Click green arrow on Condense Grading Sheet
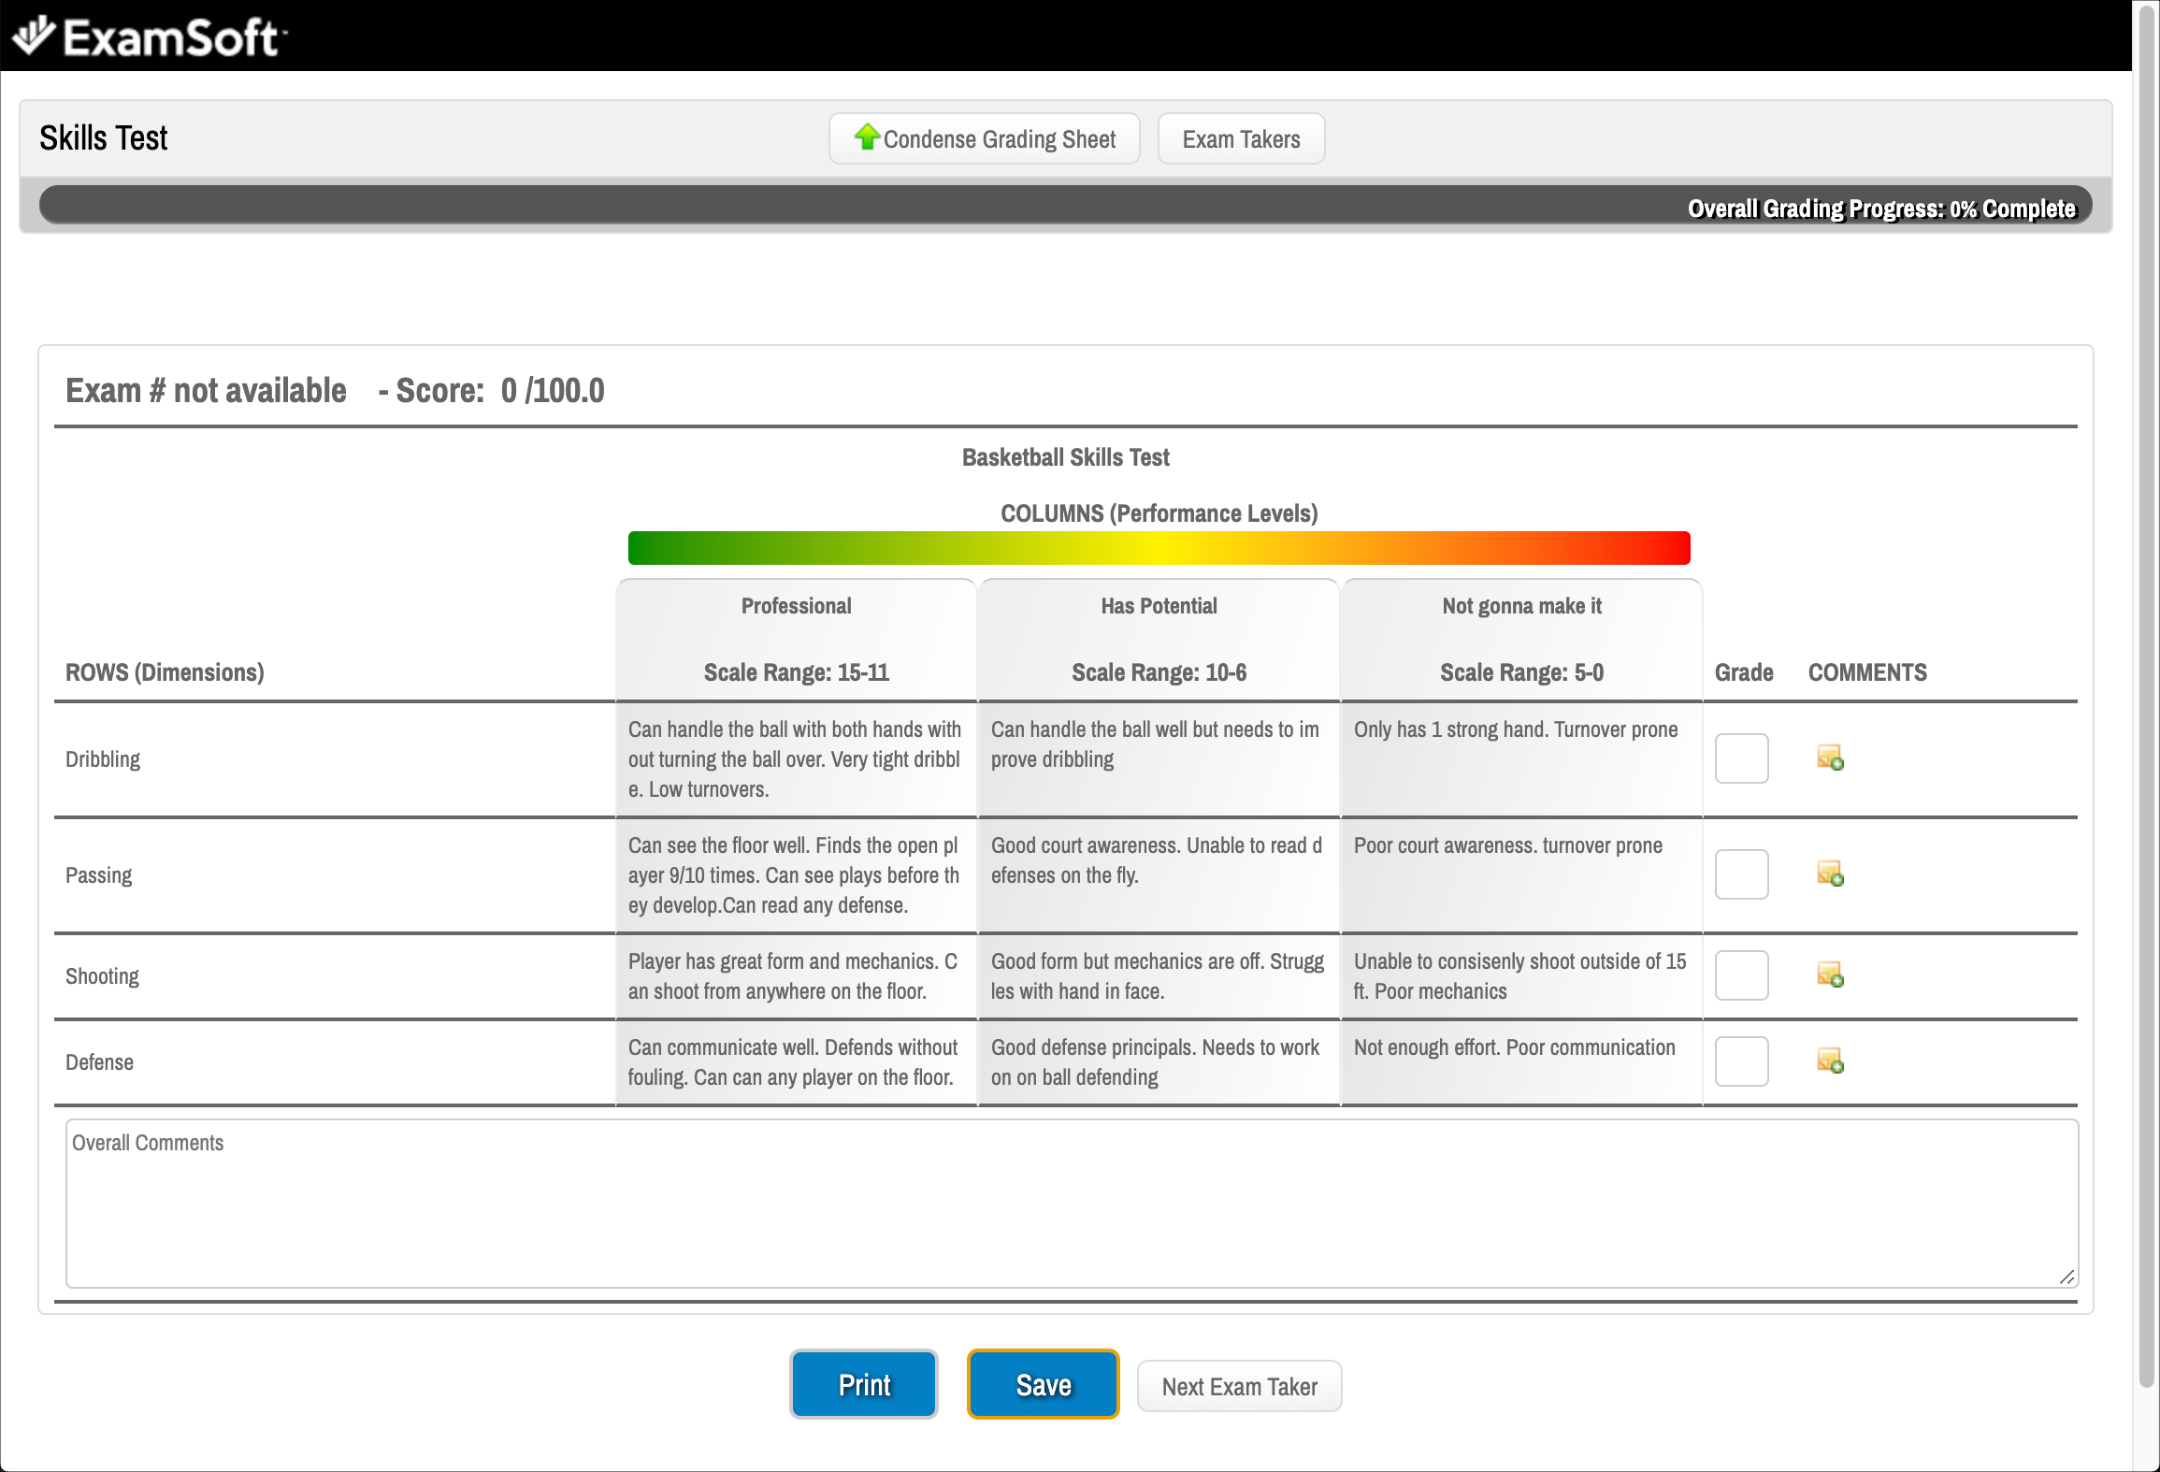This screenshot has width=2160, height=1472. (x=867, y=137)
